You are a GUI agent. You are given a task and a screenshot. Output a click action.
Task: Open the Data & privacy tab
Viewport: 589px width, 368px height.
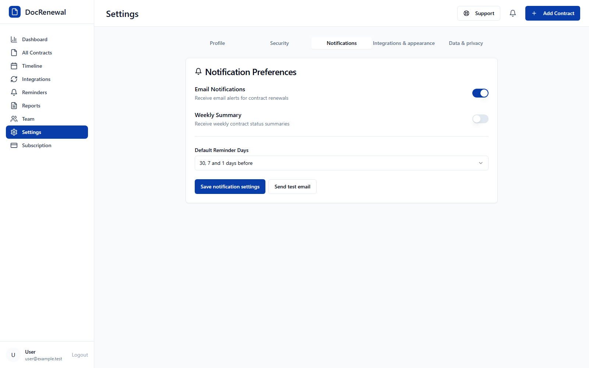(466, 43)
